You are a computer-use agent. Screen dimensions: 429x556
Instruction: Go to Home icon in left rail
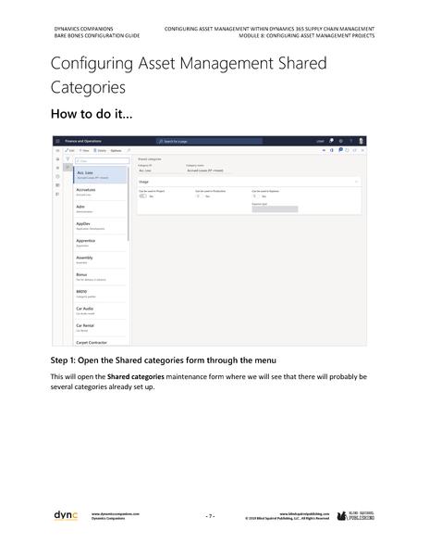pos(57,158)
